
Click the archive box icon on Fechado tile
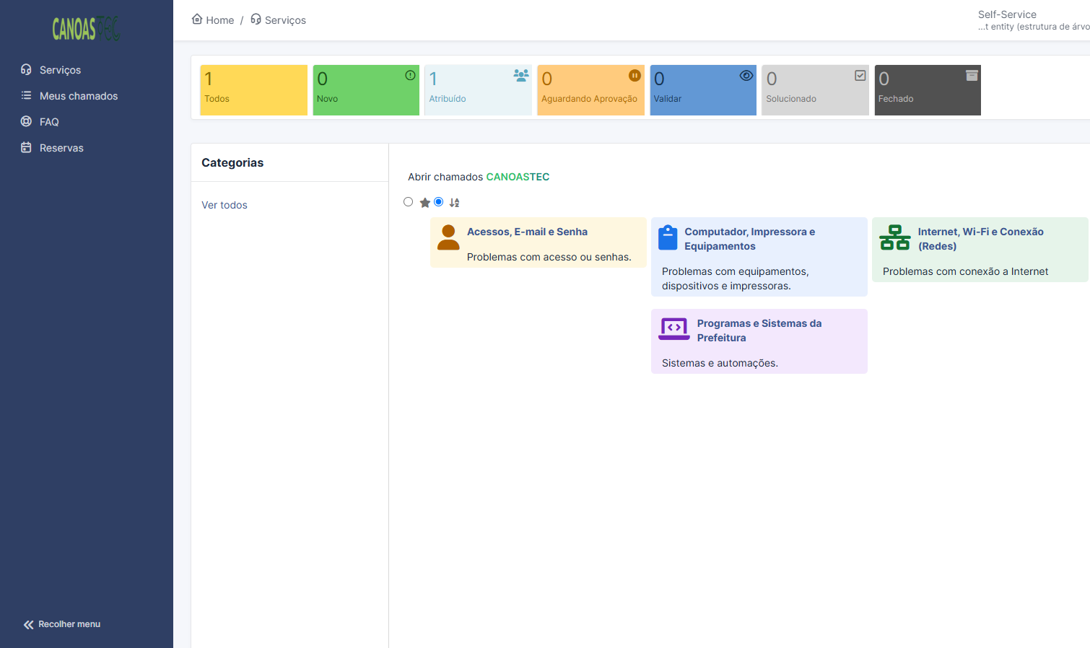(x=972, y=75)
